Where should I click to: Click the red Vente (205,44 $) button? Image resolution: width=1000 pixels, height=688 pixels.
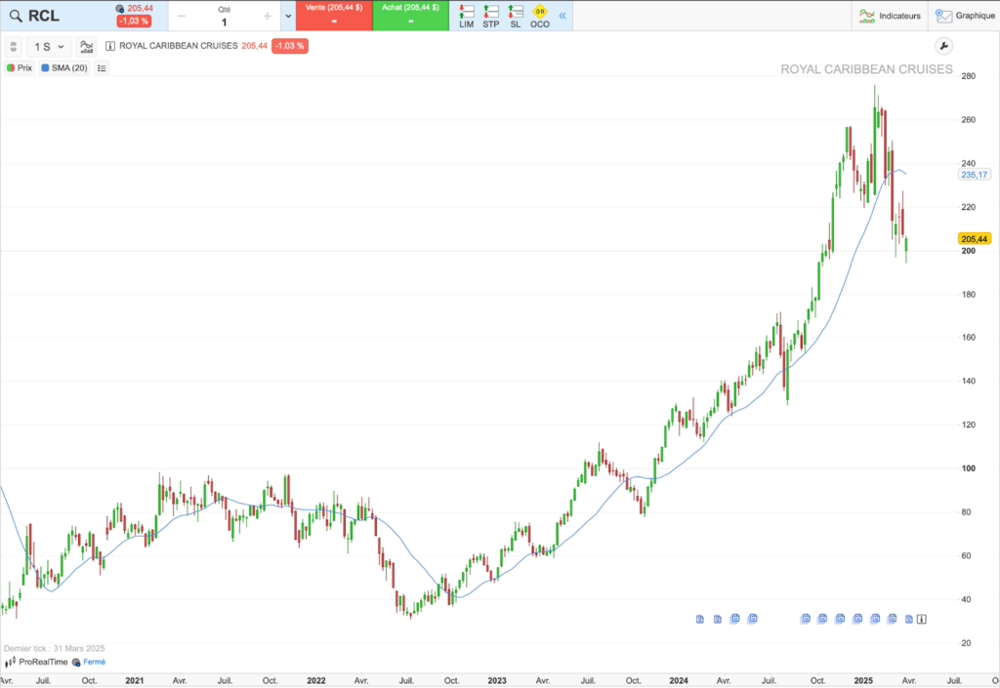334,16
